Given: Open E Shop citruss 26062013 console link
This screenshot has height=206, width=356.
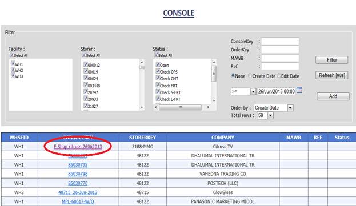Looking at the screenshot, I should (78, 147).
